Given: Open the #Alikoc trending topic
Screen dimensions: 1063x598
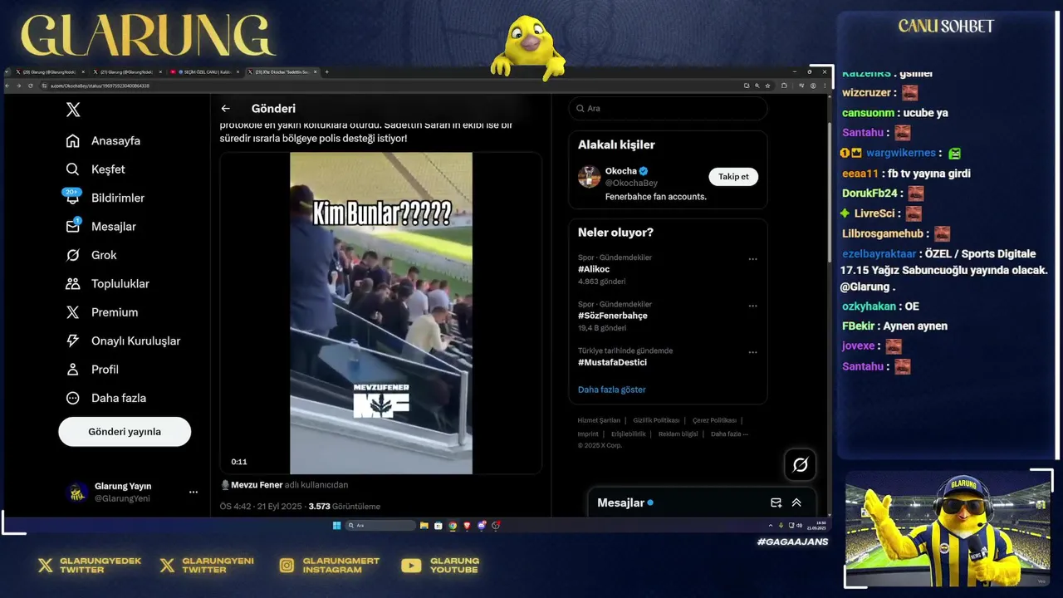Looking at the screenshot, I should click(x=594, y=269).
